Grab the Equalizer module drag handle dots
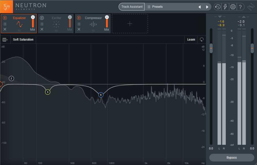This screenshot has height=165, width=257. pyautogui.click(x=19, y=31)
